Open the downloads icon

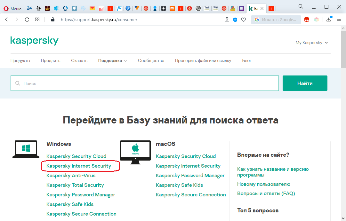[329, 20]
